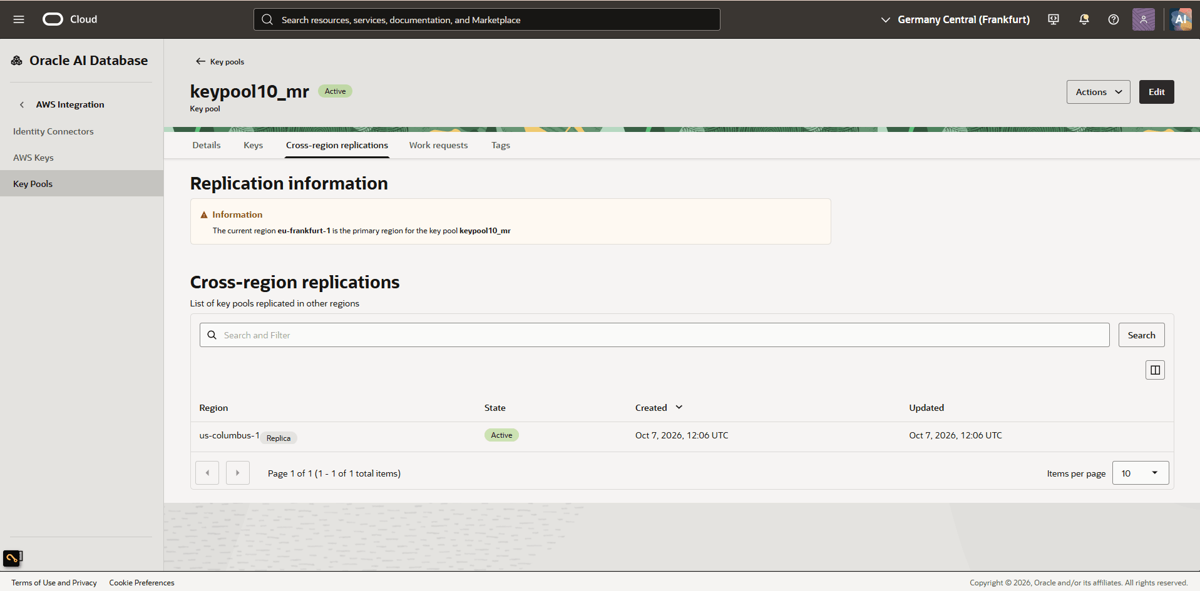Focus the top resource search bar
This screenshot has height=591, width=1200.
487,19
